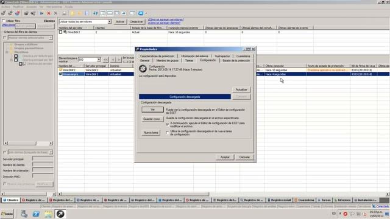Click the Conectado status bar indicator
Viewport: 390px width, 219px height.
(x=381, y=206)
